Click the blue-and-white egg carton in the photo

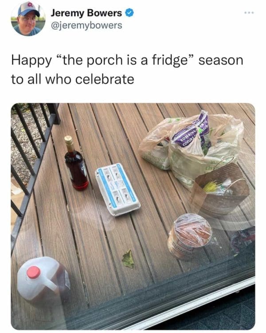(117, 190)
